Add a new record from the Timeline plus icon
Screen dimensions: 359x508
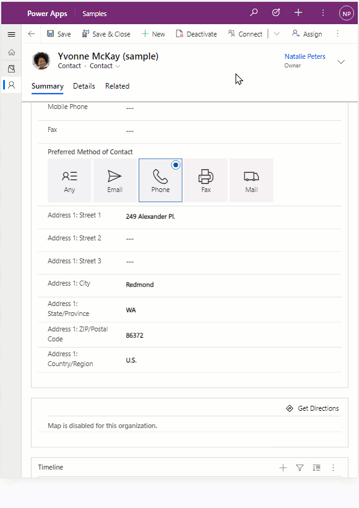283,468
